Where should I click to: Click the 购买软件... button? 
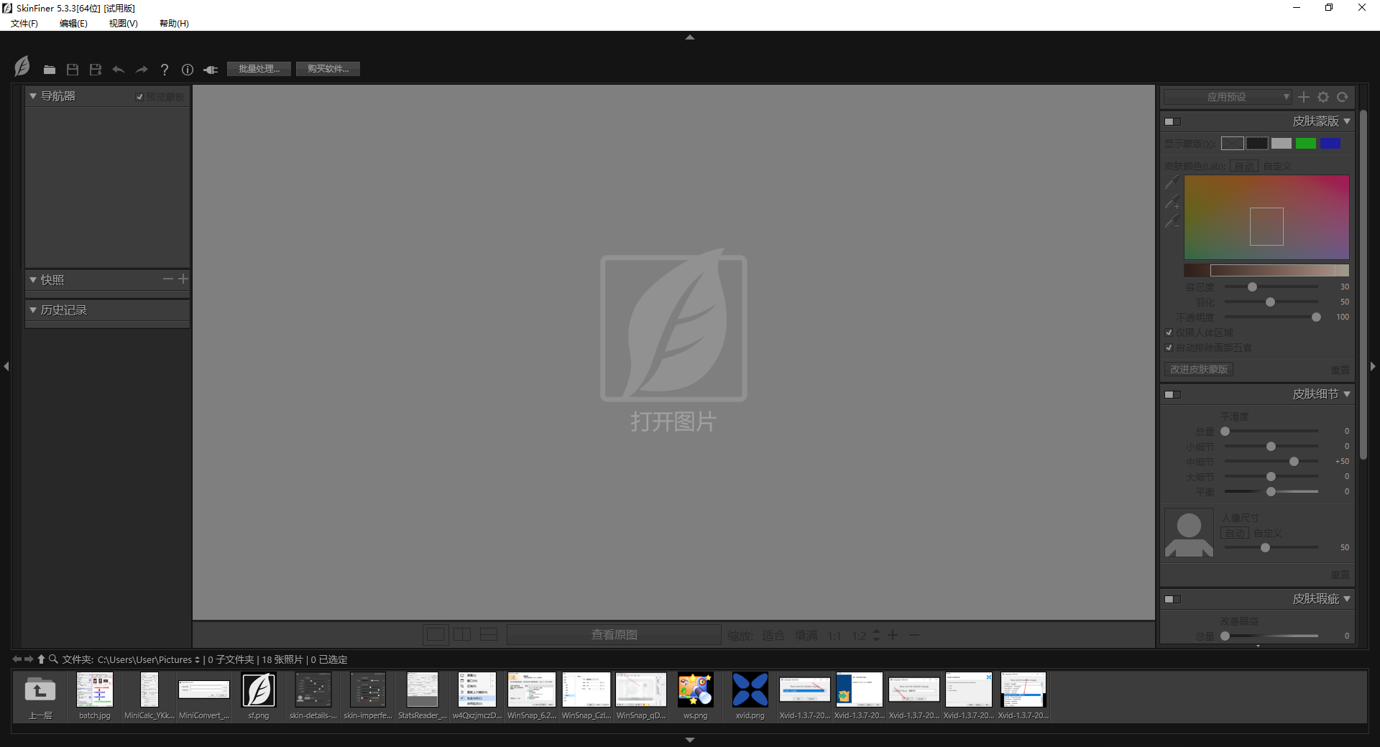tap(328, 69)
